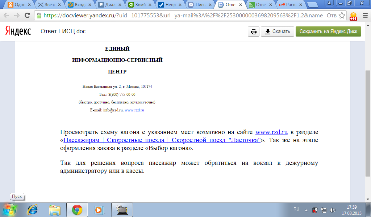Click www.rzd.ru link in letterhead

(x=134, y=110)
